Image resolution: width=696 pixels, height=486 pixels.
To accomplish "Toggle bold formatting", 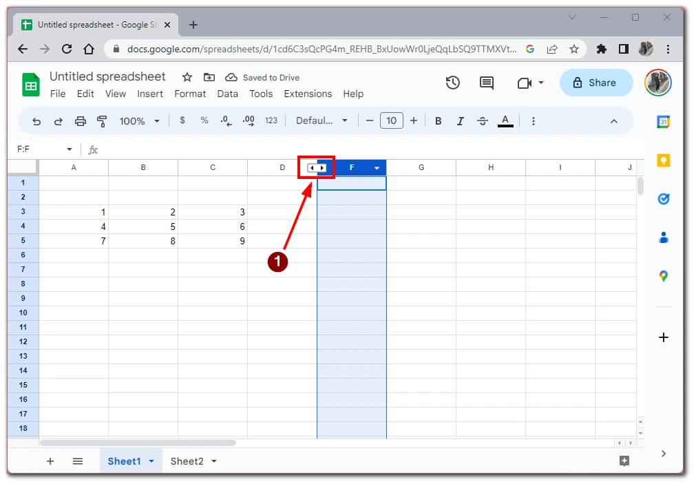I will click(x=438, y=120).
